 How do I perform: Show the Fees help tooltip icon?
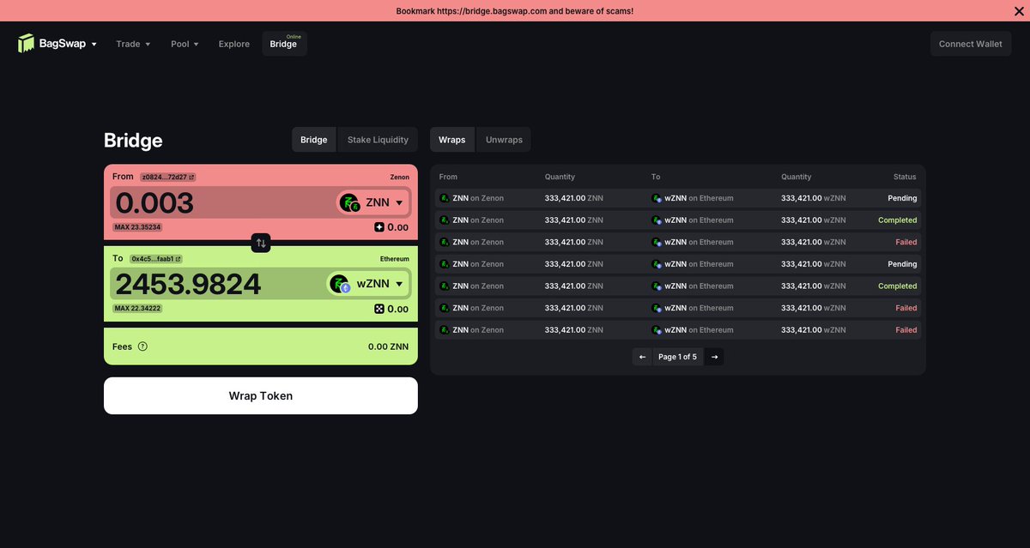[142, 346]
